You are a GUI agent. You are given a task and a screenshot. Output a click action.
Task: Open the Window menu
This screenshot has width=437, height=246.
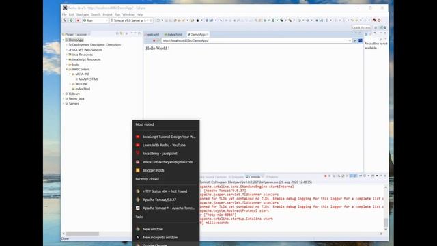[128, 14]
